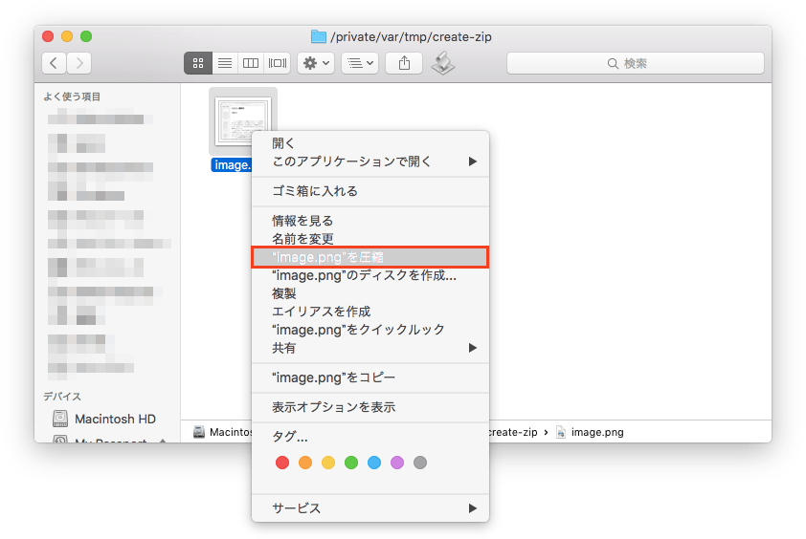The height and width of the screenshot is (539, 806).
Task: Open the gear action menu
Action: click(316, 63)
